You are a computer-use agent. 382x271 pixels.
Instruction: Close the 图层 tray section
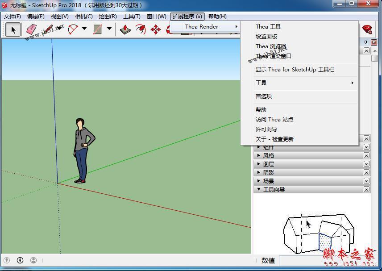coord(366,164)
